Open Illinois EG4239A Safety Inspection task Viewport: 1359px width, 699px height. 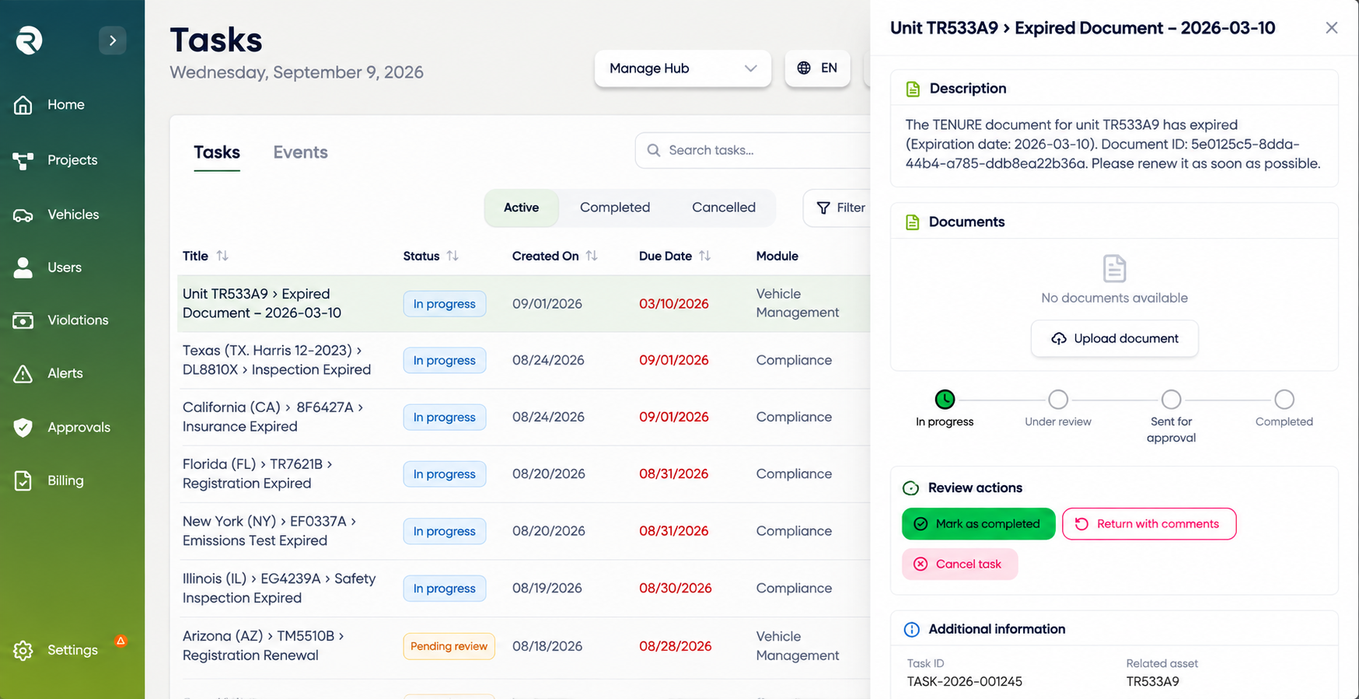tap(523, 588)
